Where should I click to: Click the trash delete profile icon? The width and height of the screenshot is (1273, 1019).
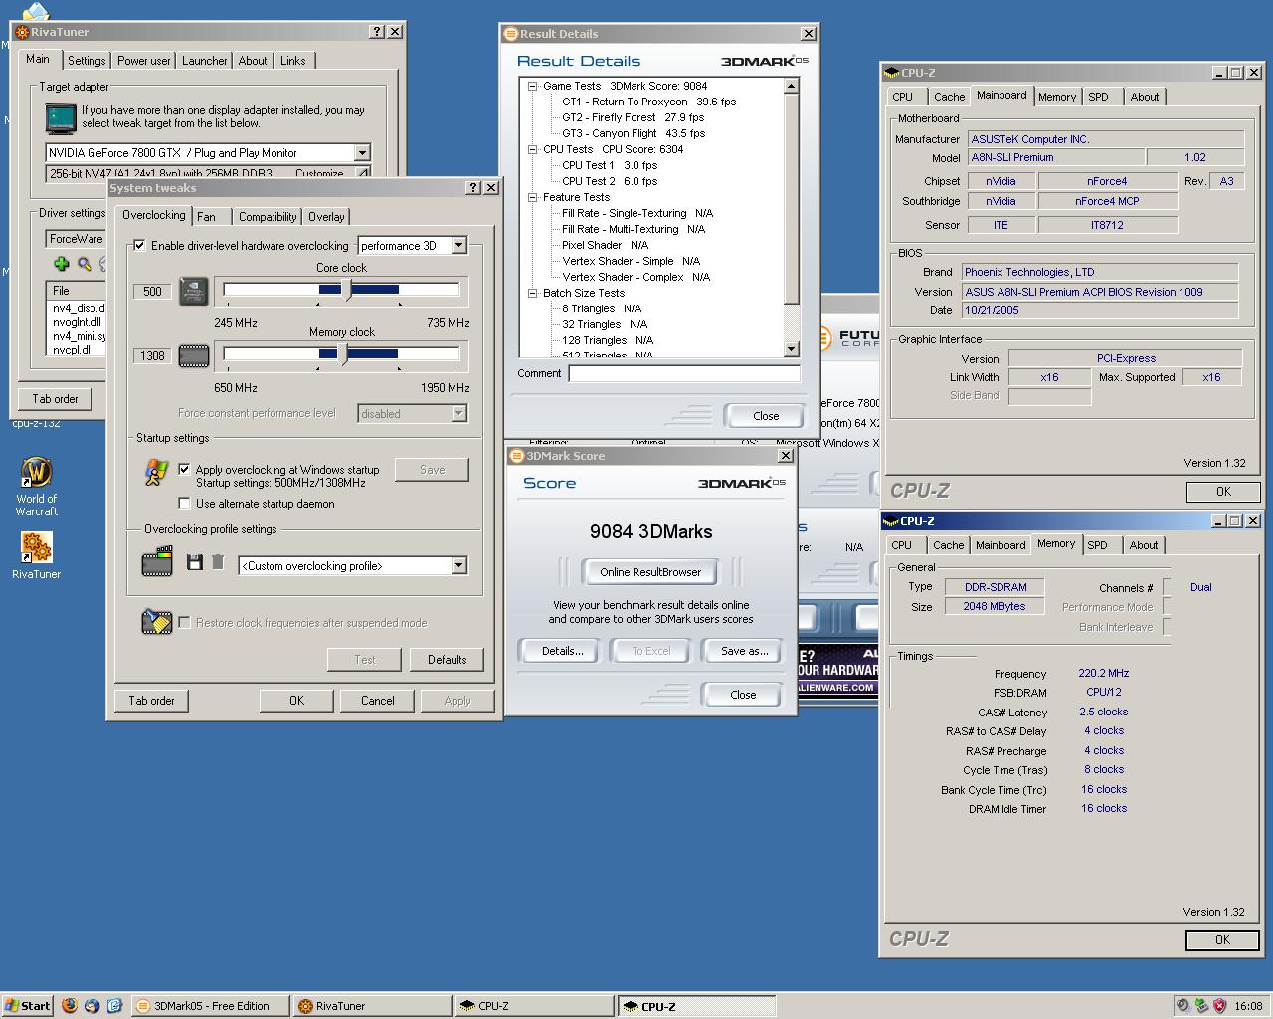218,562
